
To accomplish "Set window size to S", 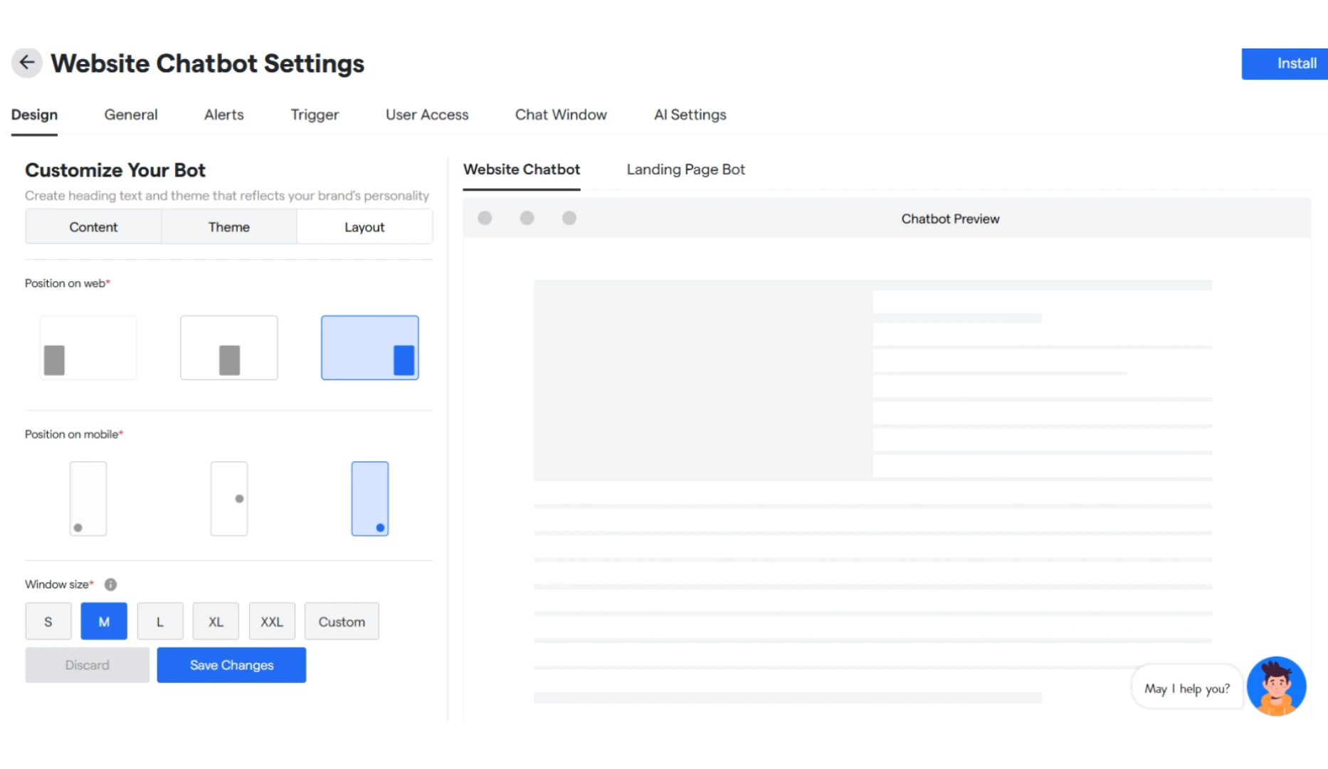I will (x=48, y=622).
